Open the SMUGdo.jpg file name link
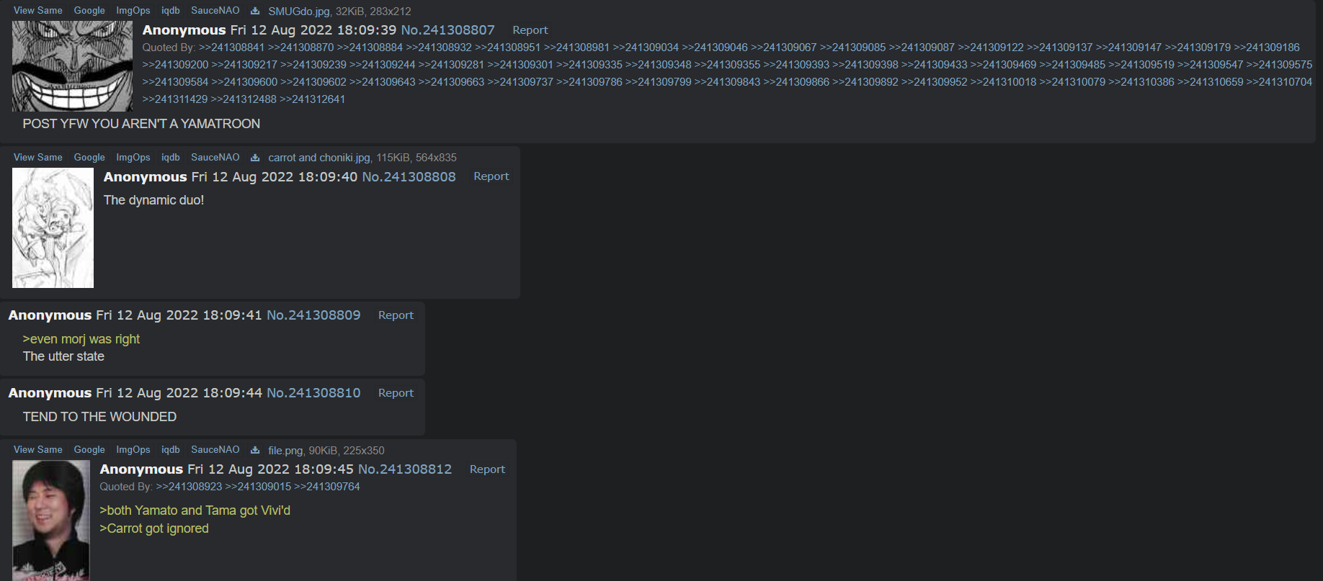The height and width of the screenshot is (581, 1323). click(x=299, y=12)
